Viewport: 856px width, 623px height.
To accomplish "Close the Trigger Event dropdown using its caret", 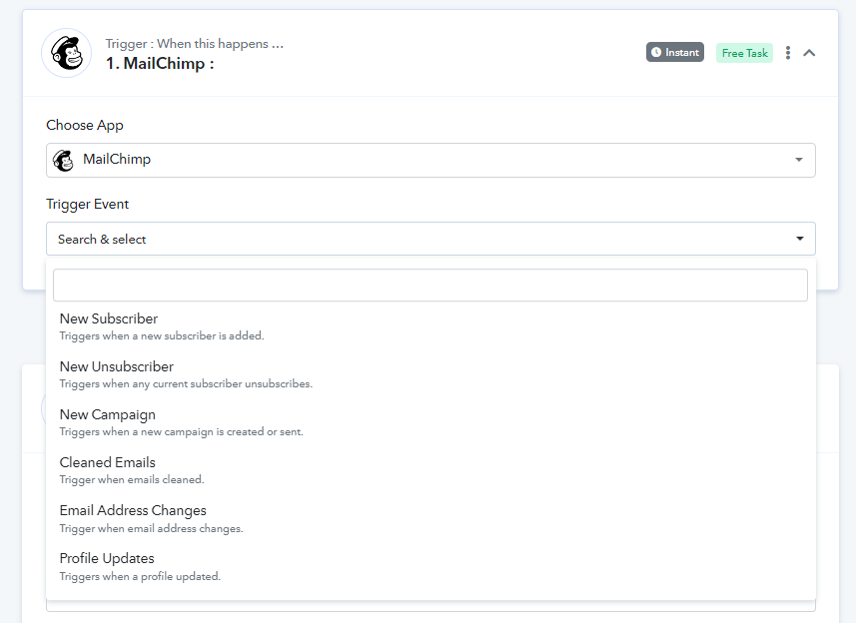I will click(x=799, y=240).
